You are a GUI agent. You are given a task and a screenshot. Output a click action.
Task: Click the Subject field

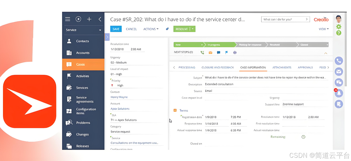266,78
